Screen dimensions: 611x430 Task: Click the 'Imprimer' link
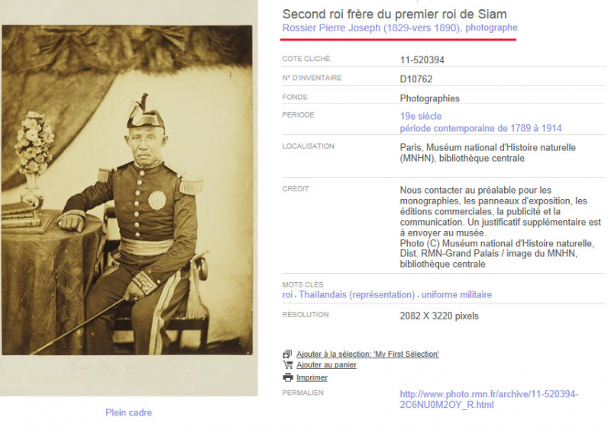[312, 377]
